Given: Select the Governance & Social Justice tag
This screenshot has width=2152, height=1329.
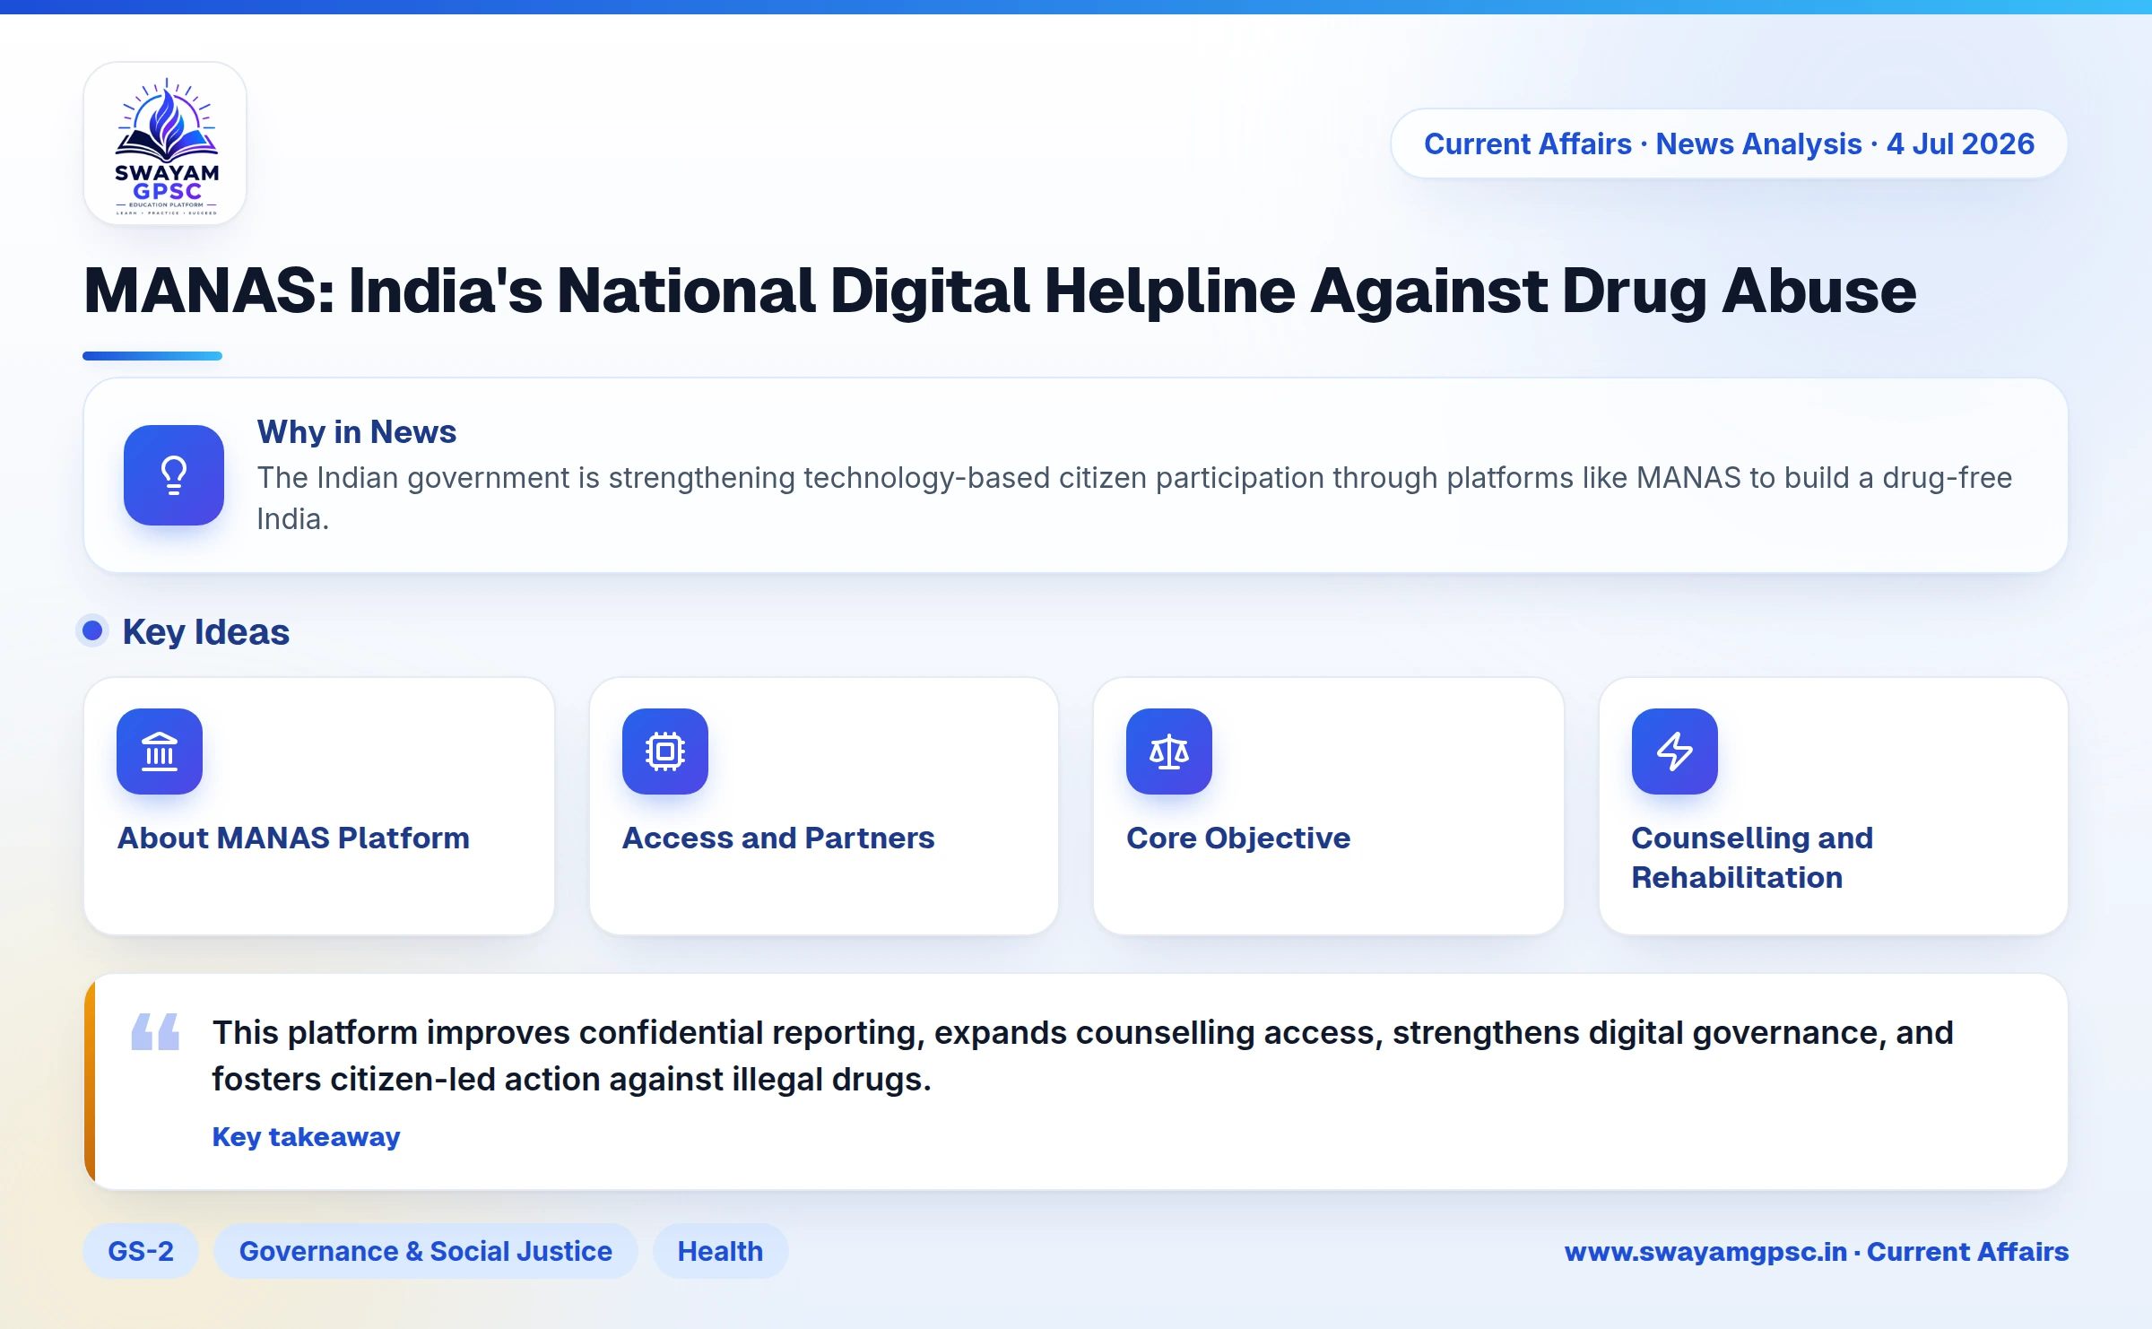Looking at the screenshot, I should point(425,1251).
